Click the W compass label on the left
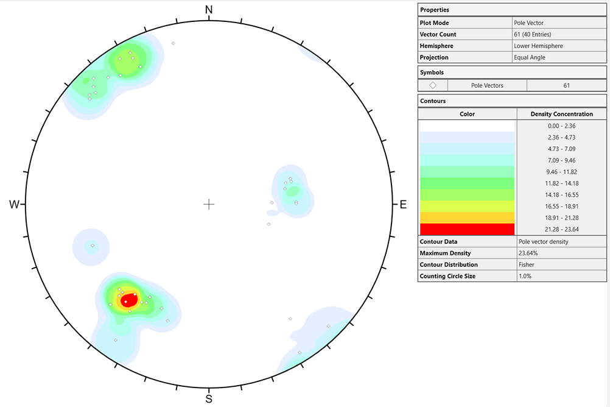Image resolution: width=610 pixels, height=407 pixels. pyautogui.click(x=14, y=205)
